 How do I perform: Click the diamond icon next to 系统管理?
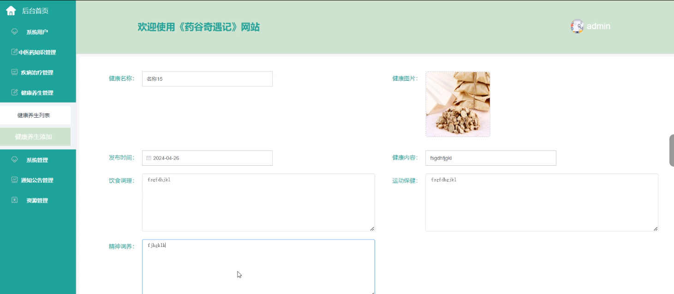(14, 160)
